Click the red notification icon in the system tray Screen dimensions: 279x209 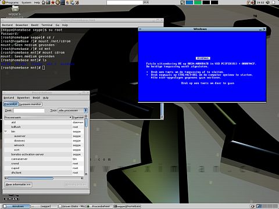(253, 2)
